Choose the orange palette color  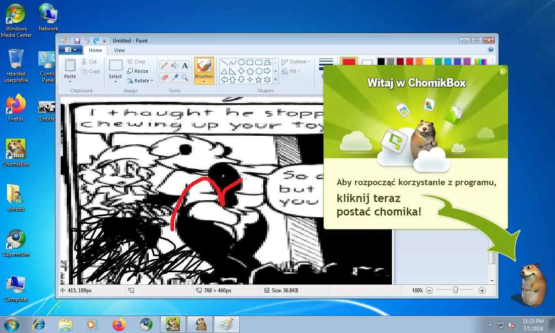coord(419,62)
